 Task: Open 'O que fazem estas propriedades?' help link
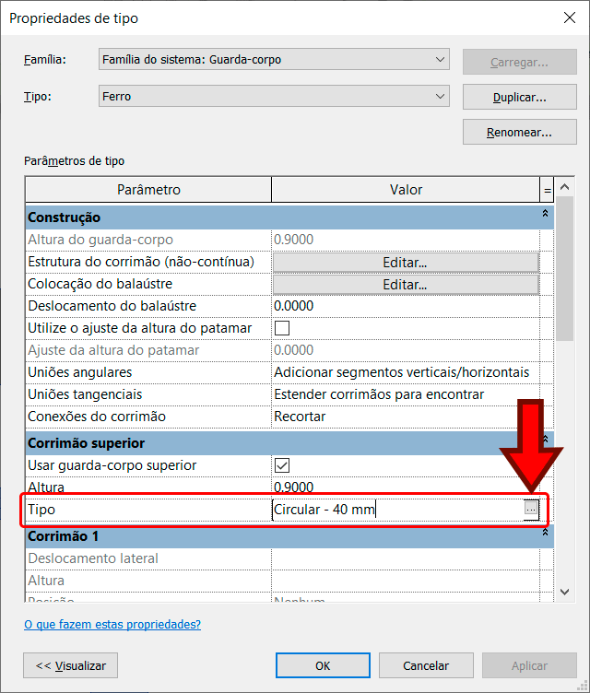click(112, 625)
